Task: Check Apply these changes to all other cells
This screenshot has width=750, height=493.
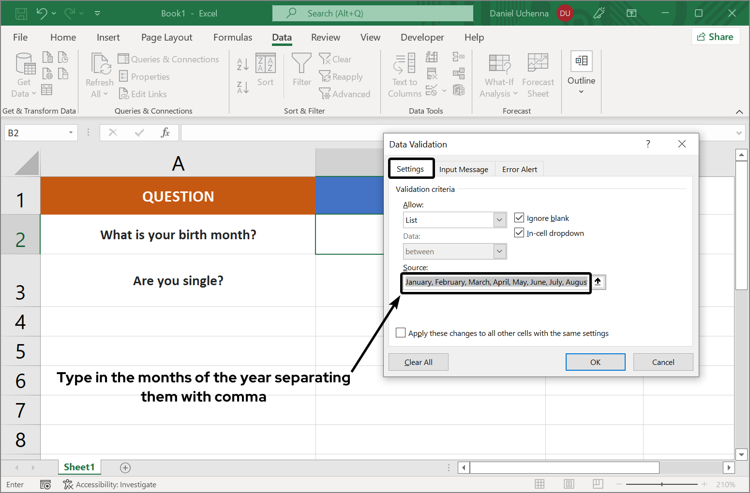Action: tap(400, 333)
